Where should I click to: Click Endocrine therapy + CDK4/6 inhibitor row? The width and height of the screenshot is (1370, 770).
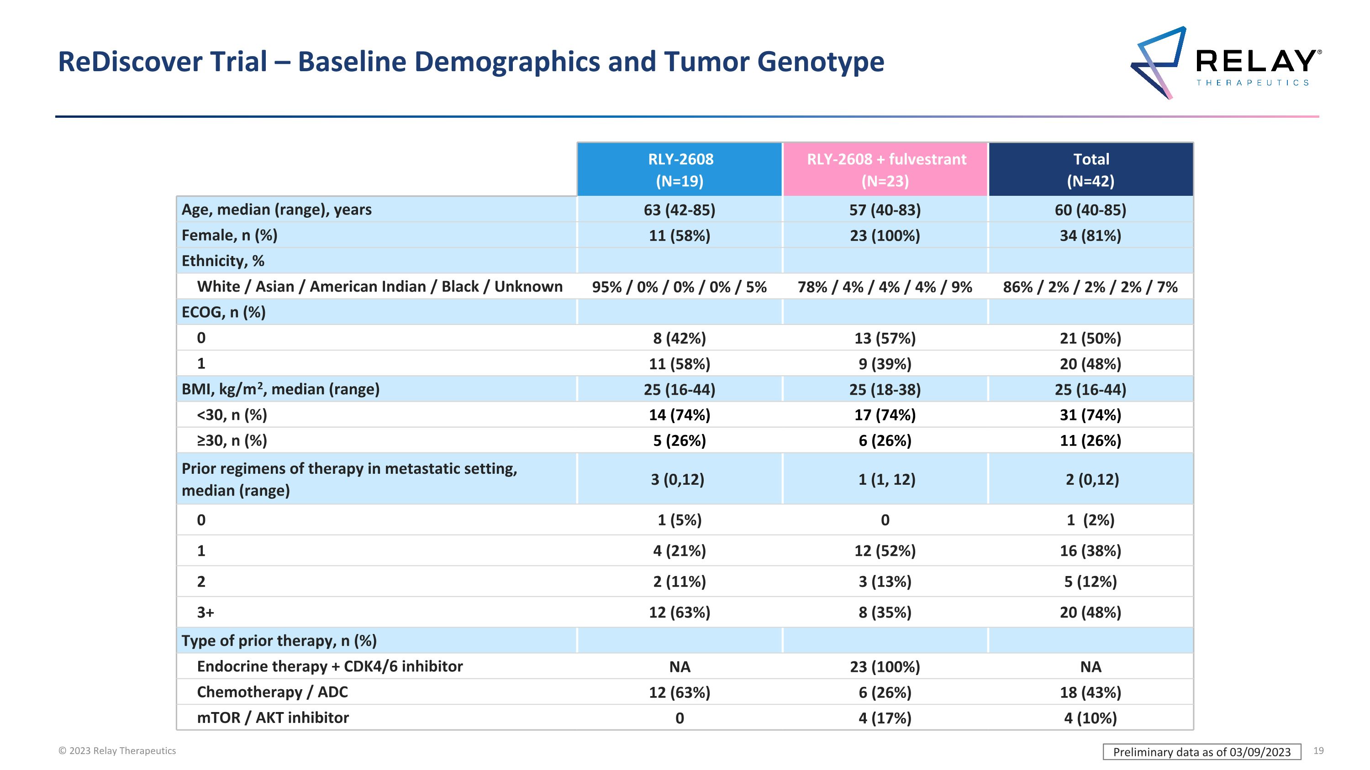click(330, 666)
